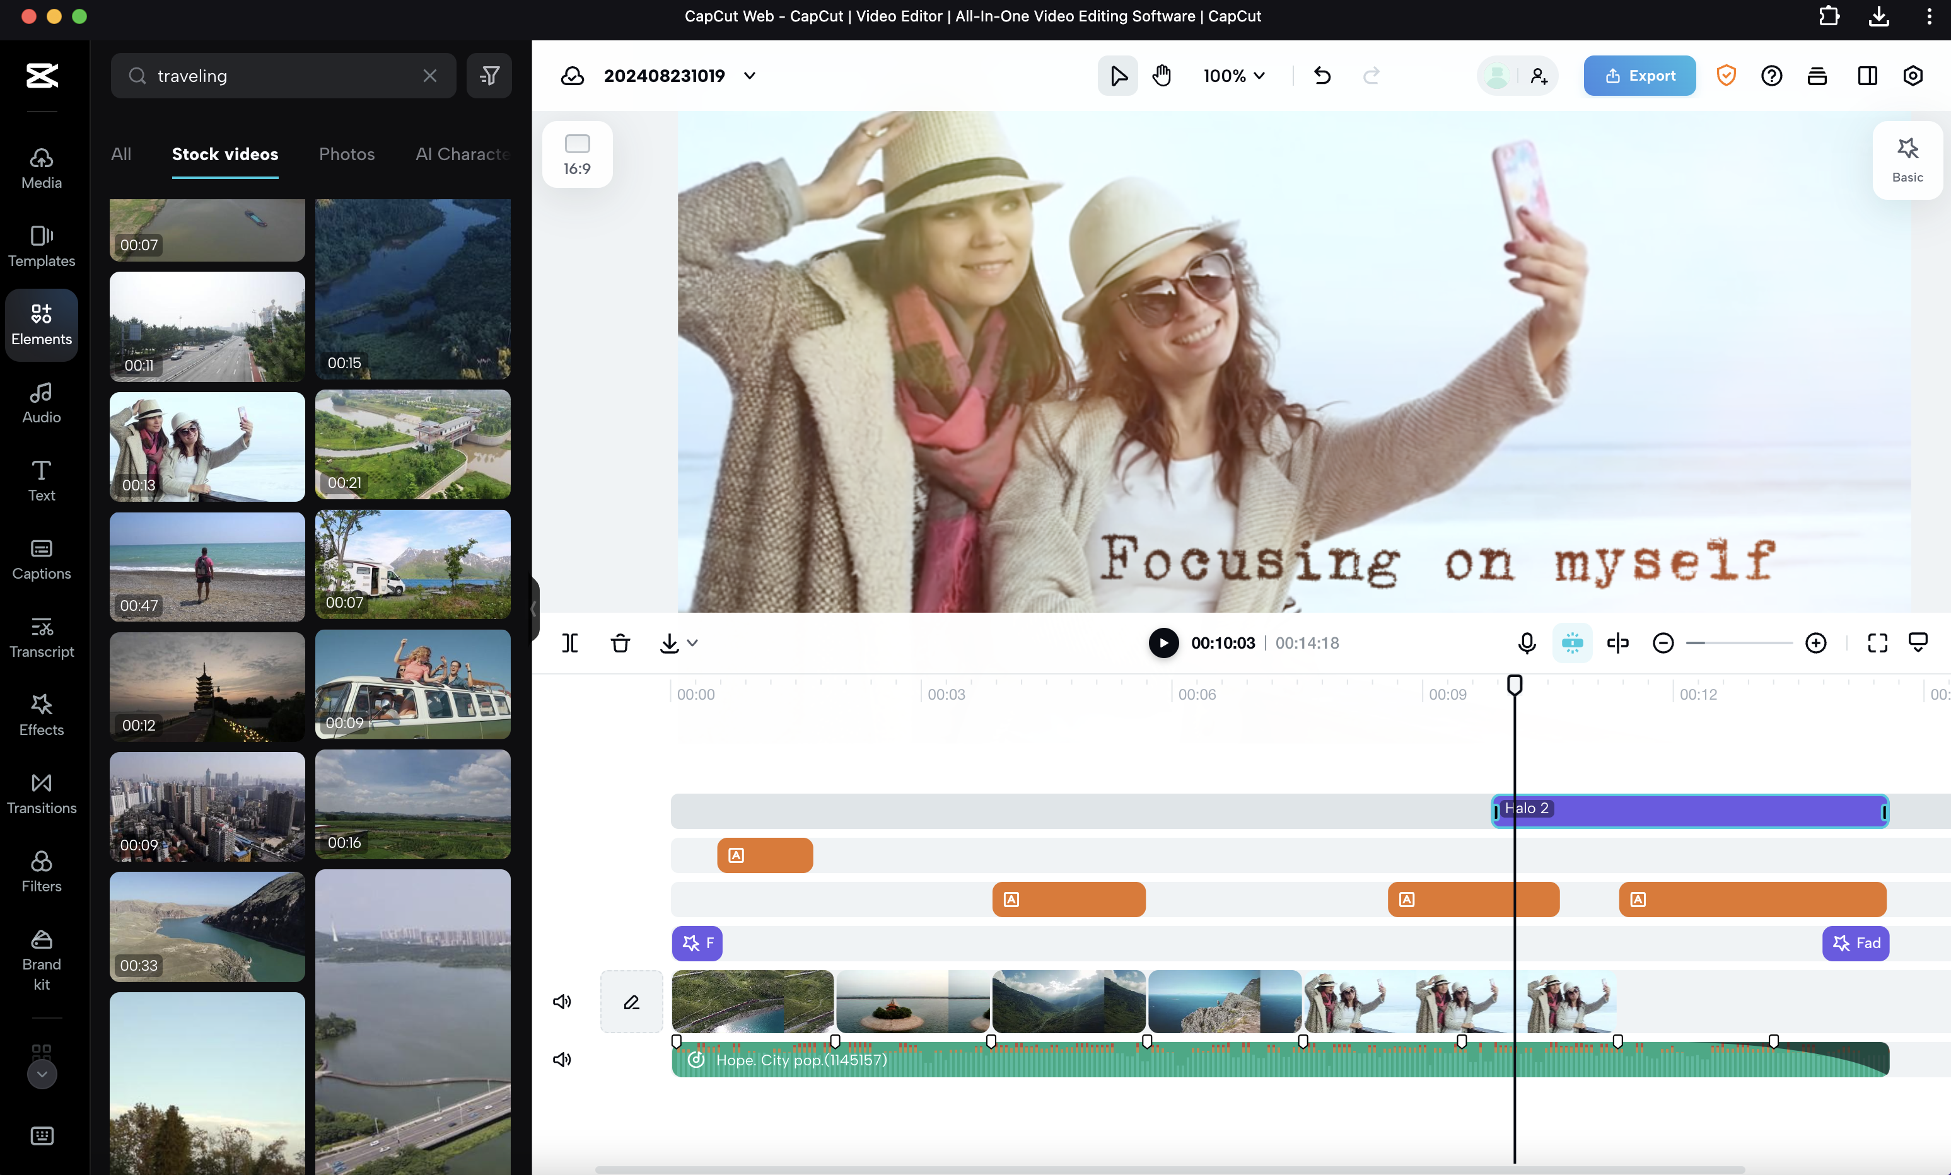This screenshot has width=1951, height=1175.
Task: Open the filter options beside search
Action: pyautogui.click(x=489, y=76)
